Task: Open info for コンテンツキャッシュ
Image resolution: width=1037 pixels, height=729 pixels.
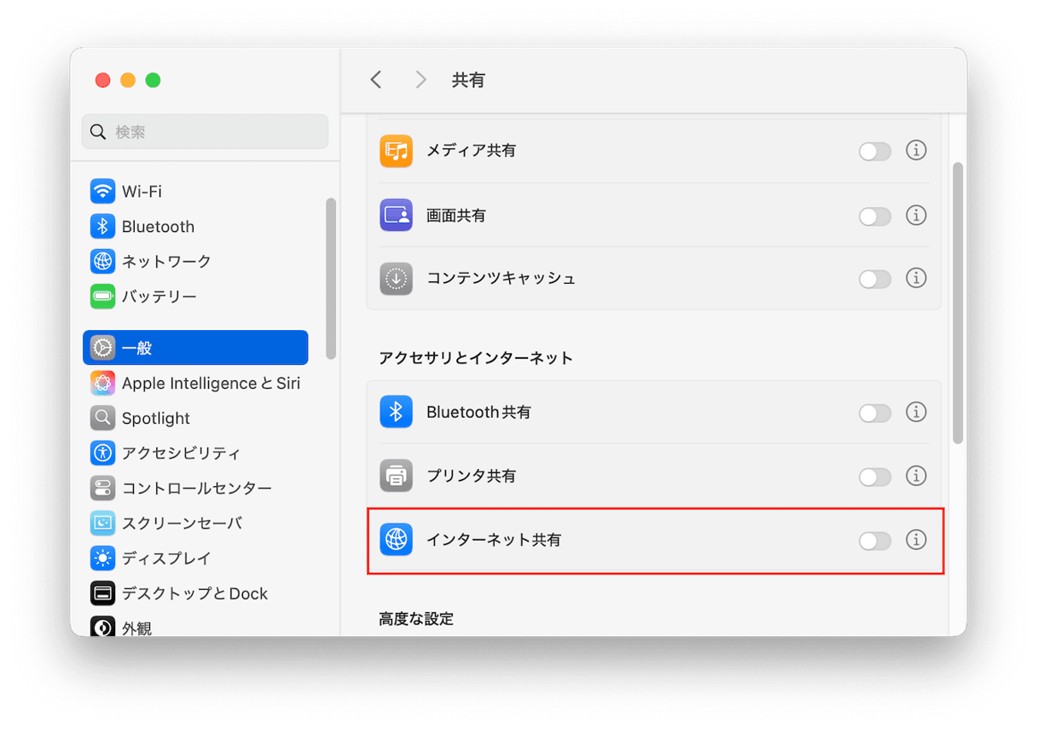Action: point(916,278)
